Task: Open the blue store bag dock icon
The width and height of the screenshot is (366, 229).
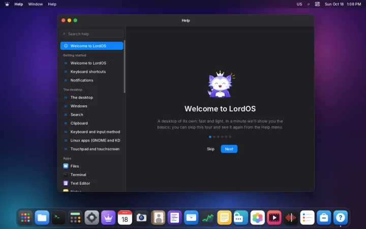Action: tap(324, 218)
